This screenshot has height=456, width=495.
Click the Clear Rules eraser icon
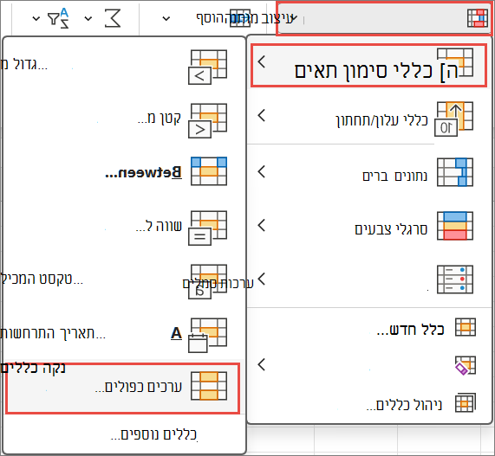point(466,365)
